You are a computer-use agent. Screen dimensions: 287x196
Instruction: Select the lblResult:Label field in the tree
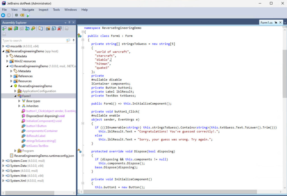tap(36, 136)
